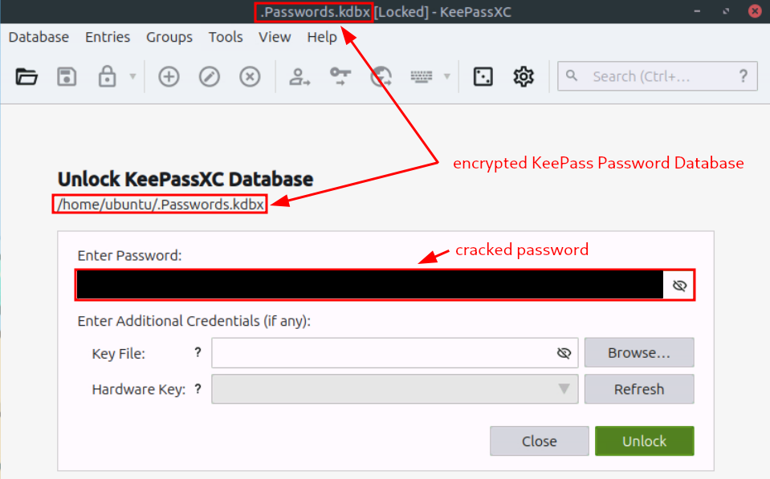Add a new entry
This screenshot has height=479, width=770.
(x=169, y=76)
